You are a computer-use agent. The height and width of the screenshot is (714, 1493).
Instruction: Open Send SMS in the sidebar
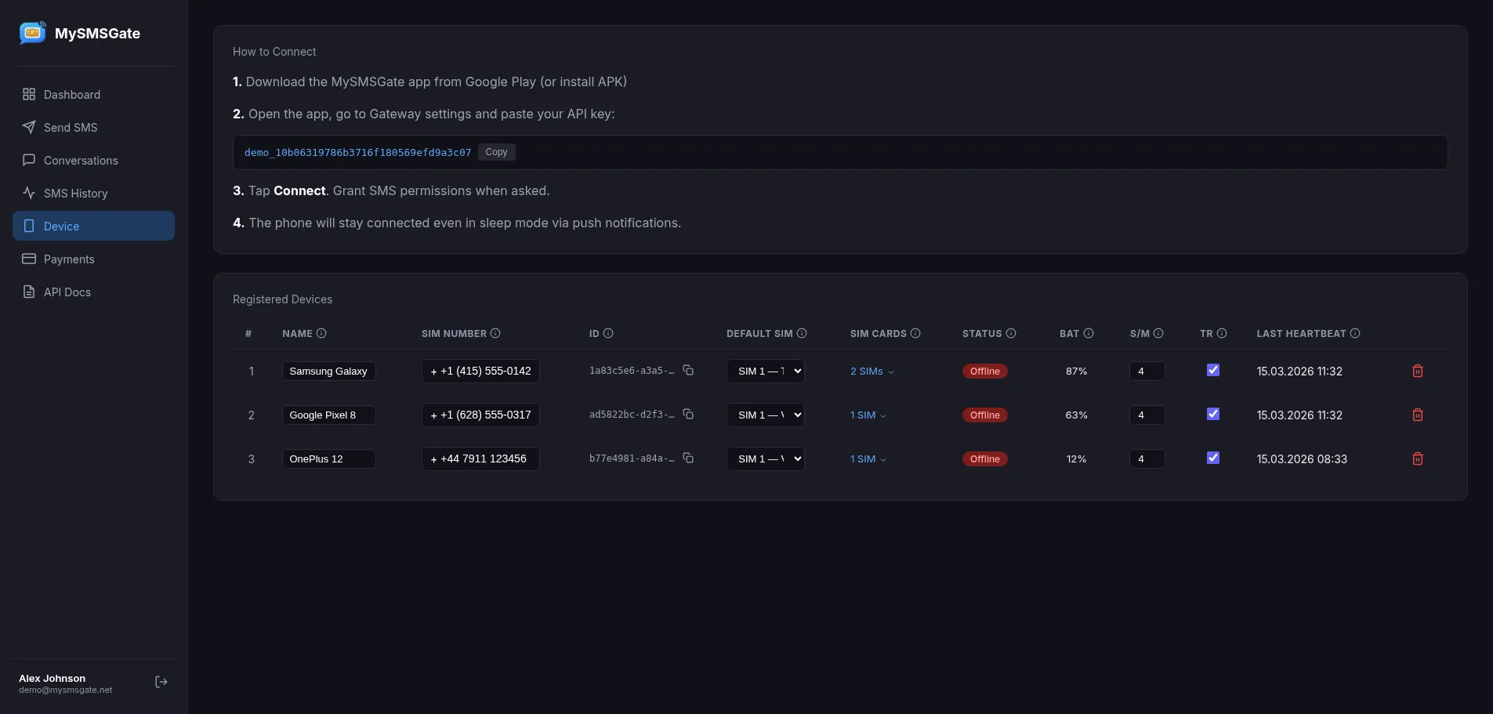[x=71, y=128]
